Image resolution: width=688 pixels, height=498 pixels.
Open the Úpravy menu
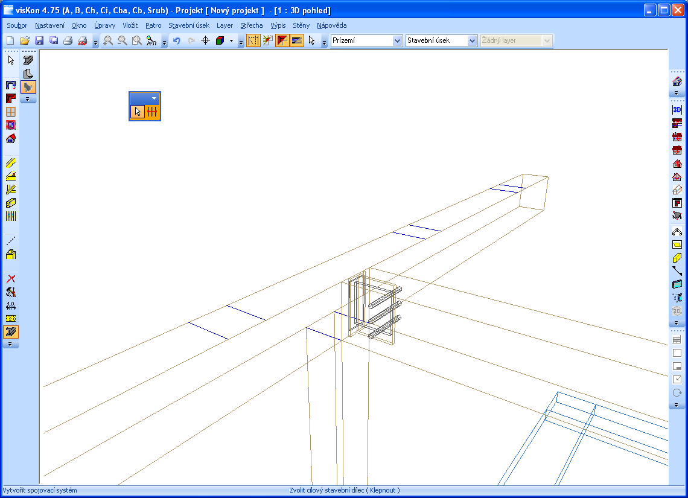click(104, 25)
